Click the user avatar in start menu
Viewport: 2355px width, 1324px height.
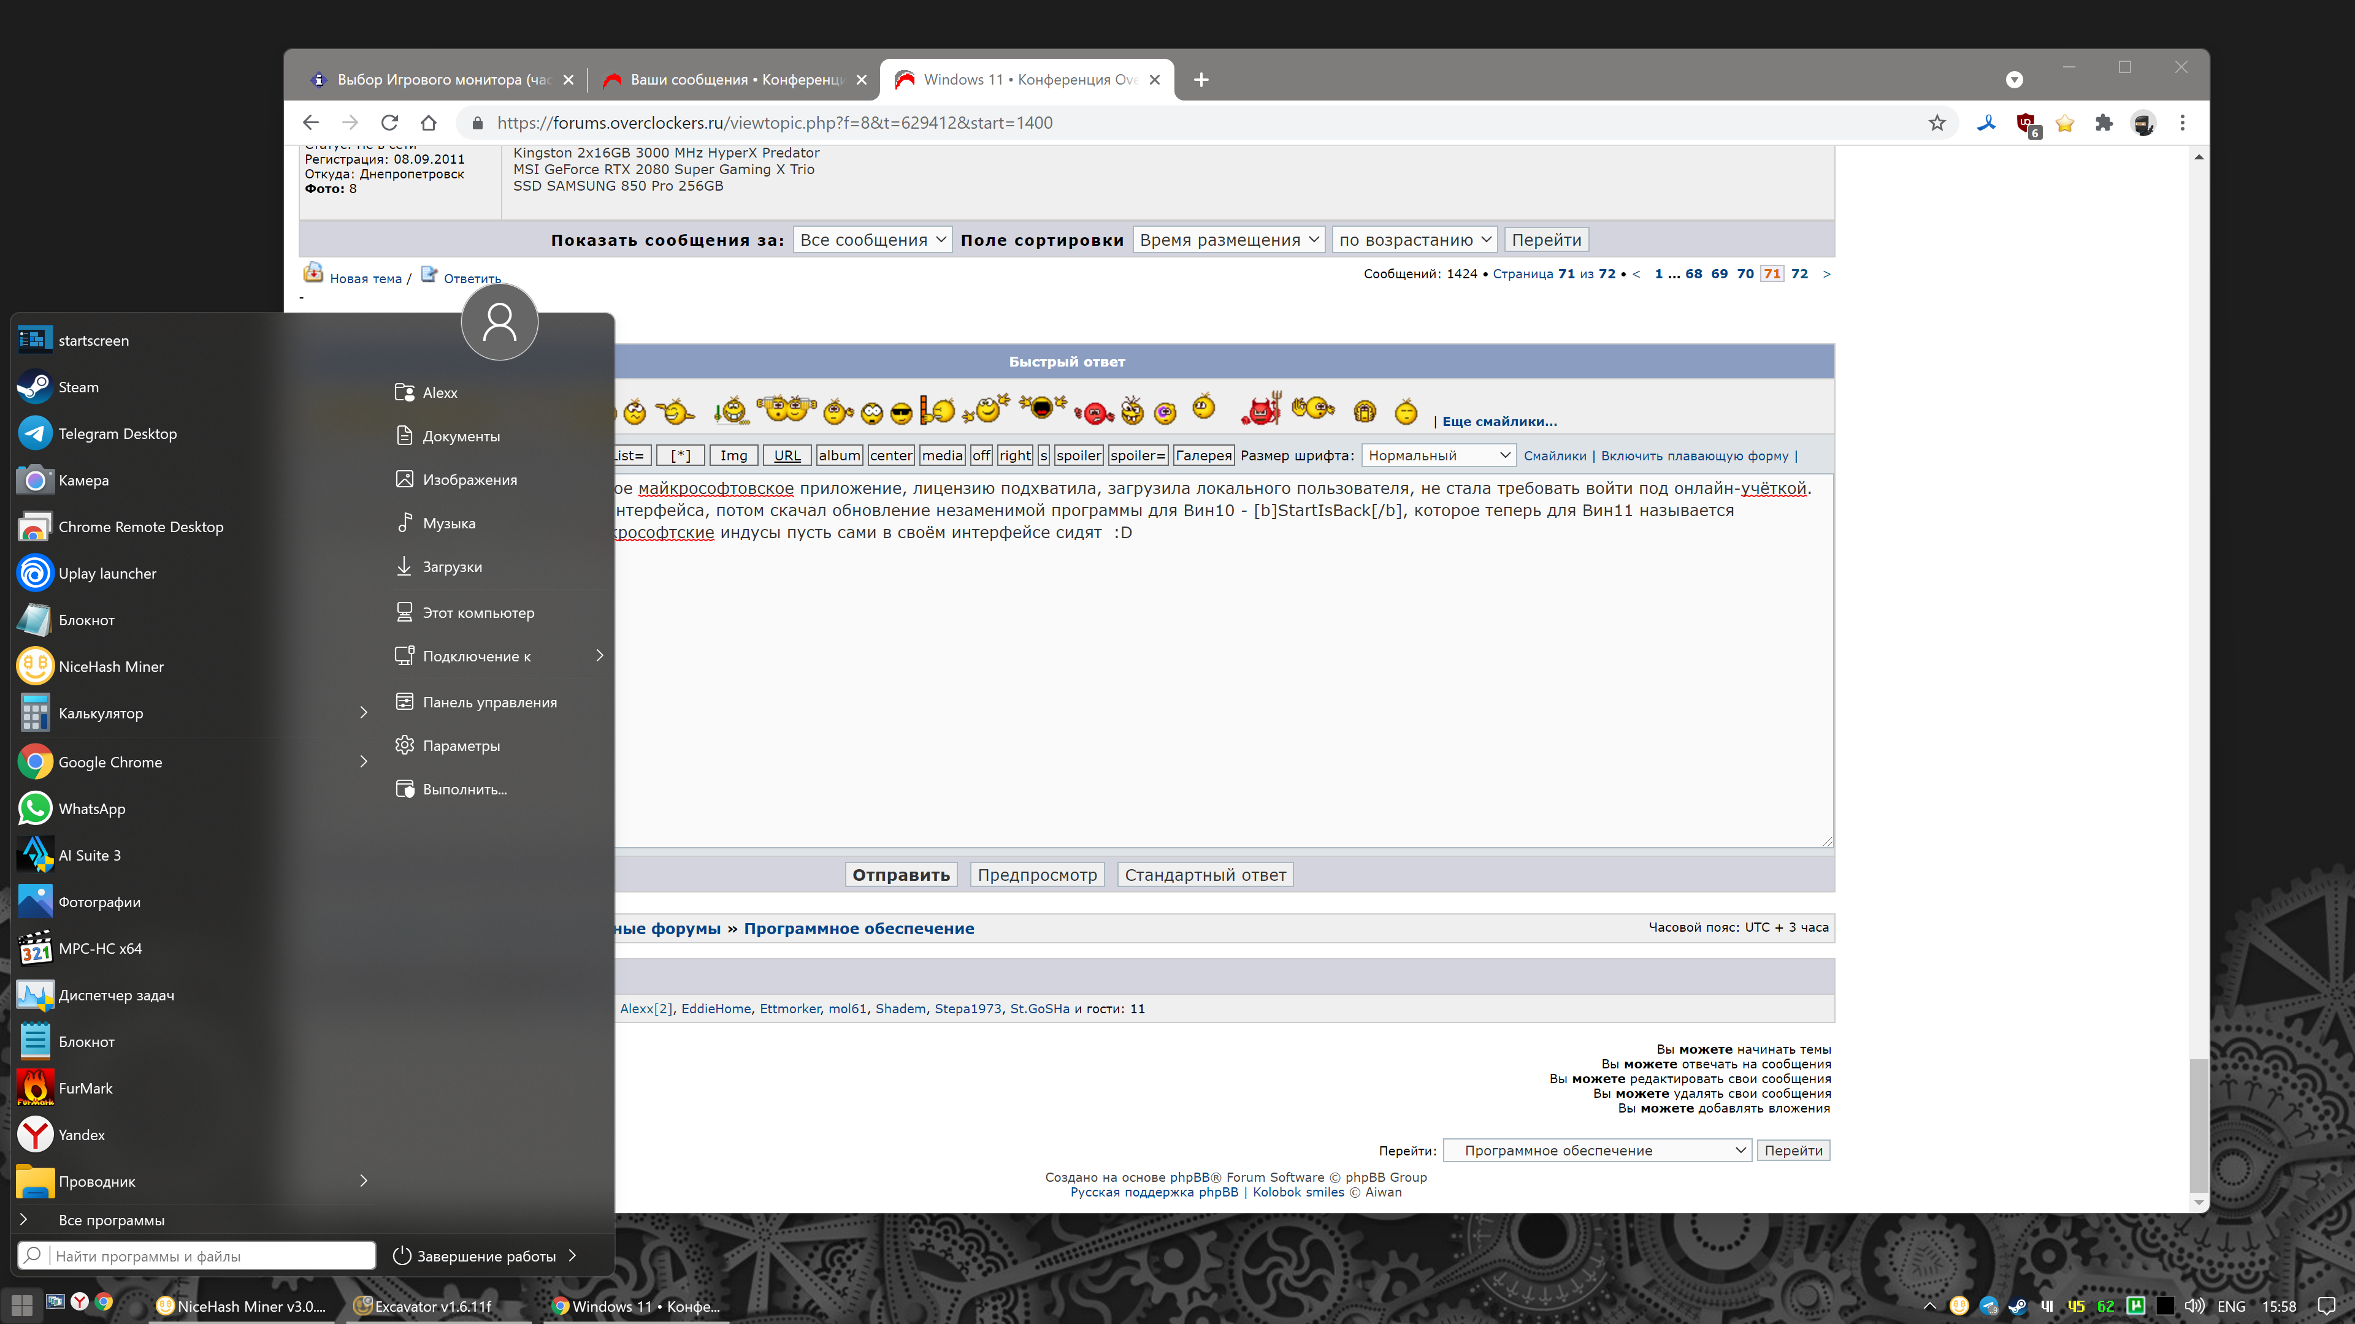pos(499,322)
